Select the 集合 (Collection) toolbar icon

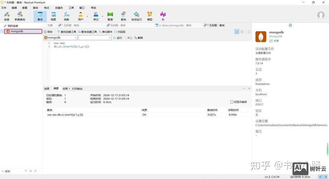(x=40, y=16)
